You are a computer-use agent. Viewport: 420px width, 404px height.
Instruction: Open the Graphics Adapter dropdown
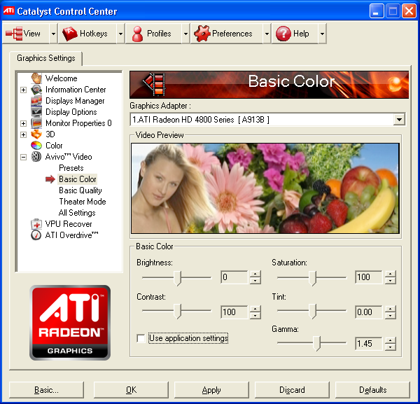(x=399, y=120)
